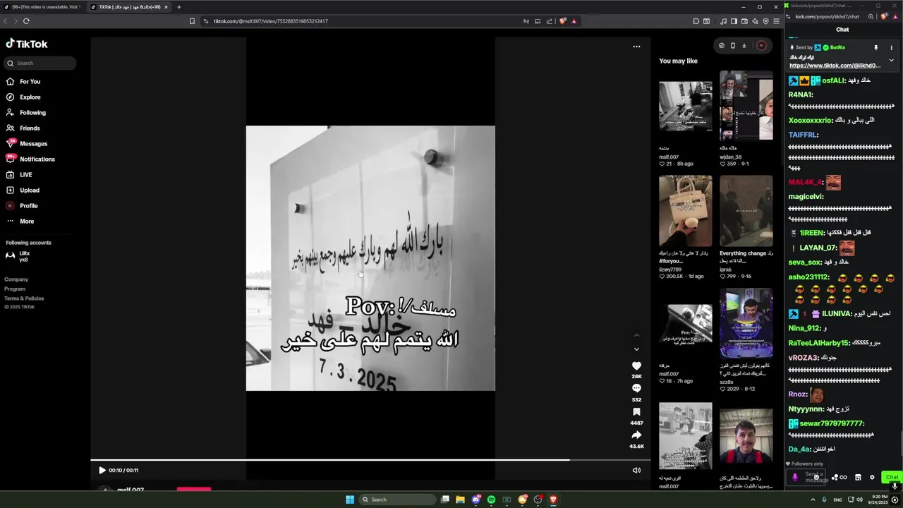Download via the floating toolbar icon
903x508 pixels.
tap(744, 46)
